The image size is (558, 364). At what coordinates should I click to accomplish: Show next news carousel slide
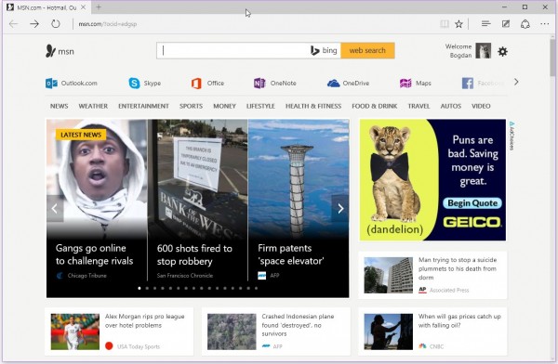pyautogui.click(x=340, y=208)
